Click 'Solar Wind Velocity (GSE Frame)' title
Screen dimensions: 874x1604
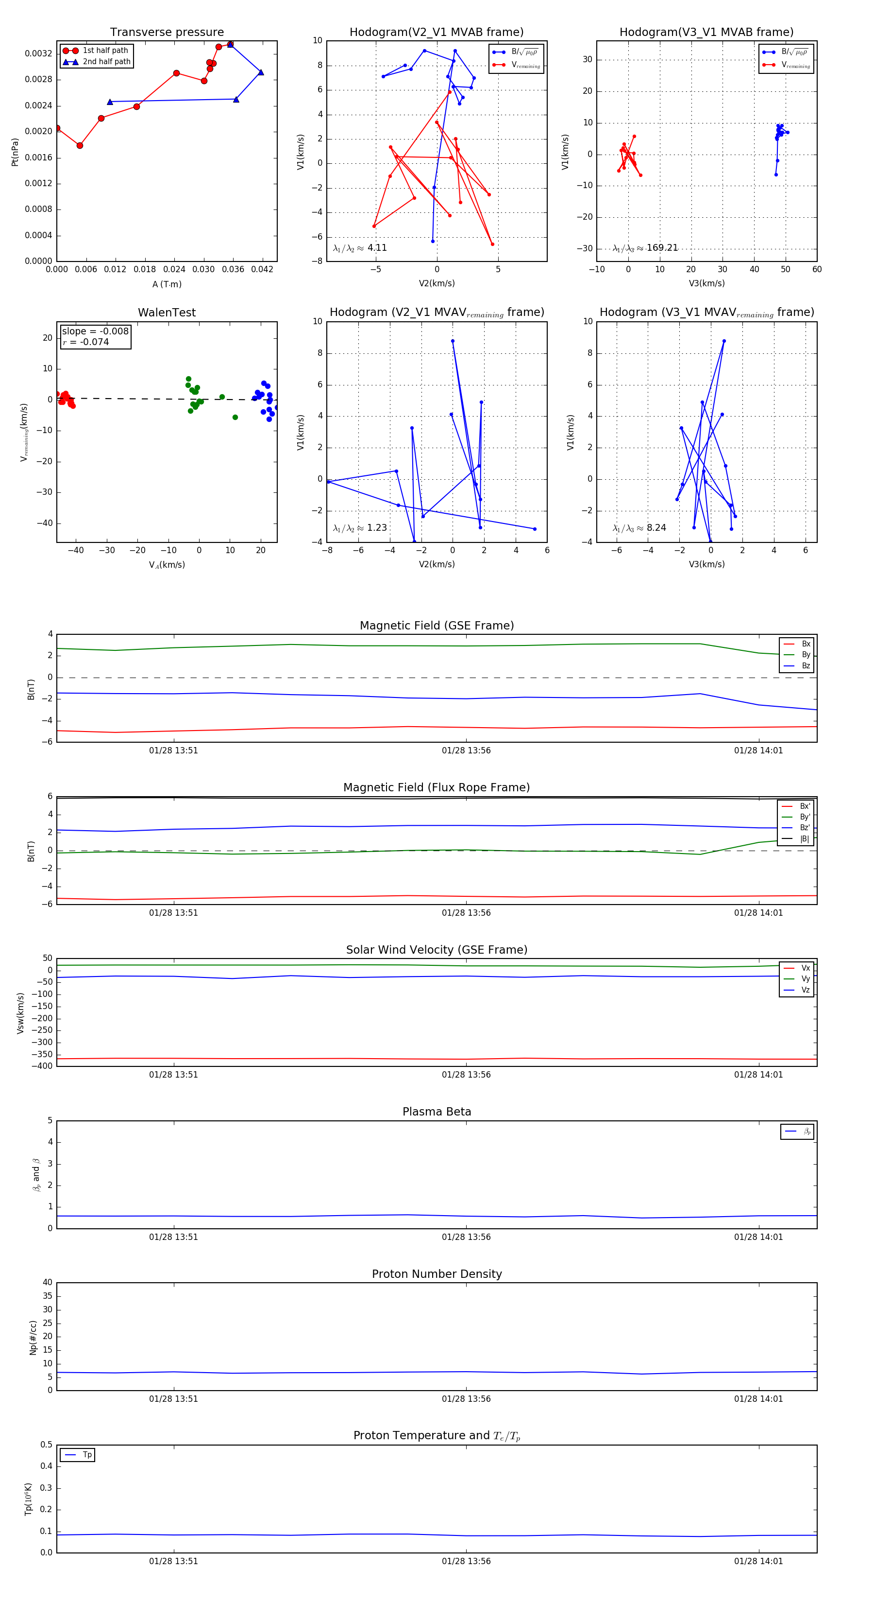pos(437,950)
